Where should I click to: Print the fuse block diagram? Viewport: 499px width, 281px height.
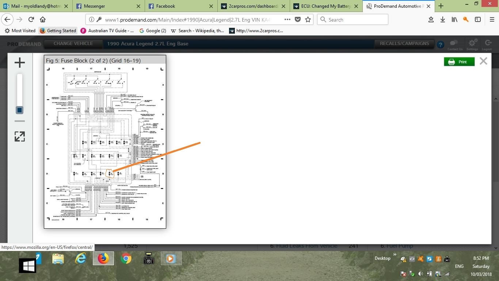(459, 62)
